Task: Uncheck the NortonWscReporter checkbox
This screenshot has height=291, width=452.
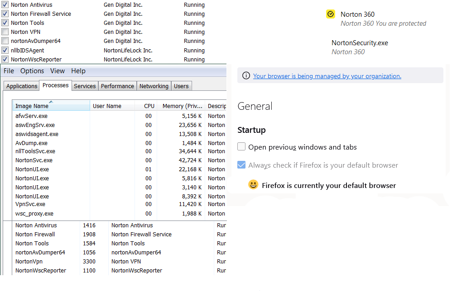Action: [5, 59]
